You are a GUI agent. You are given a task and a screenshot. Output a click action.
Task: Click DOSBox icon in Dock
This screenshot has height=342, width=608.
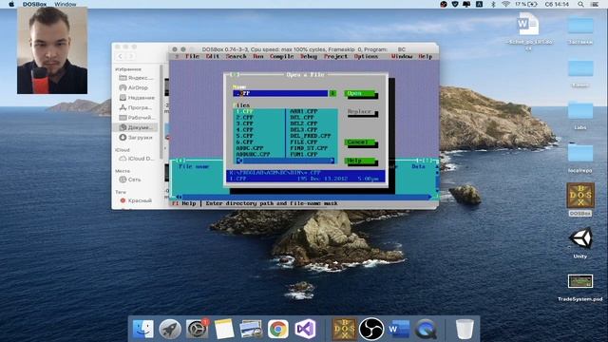(x=344, y=330)
